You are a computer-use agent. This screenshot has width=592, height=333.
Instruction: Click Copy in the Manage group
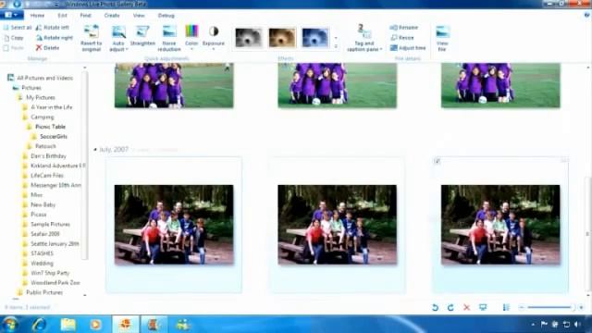click(14, 38)
